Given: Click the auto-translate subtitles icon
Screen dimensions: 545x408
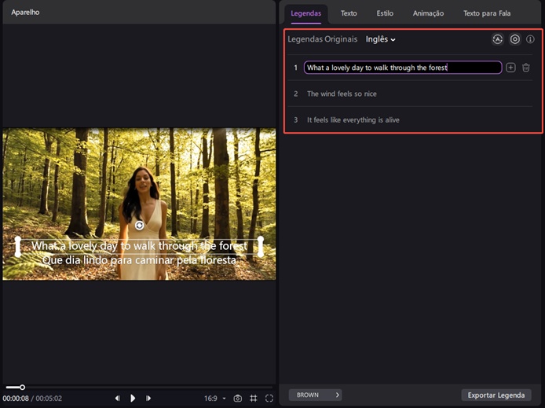Looking at the screenshot, I should [497, 39].
